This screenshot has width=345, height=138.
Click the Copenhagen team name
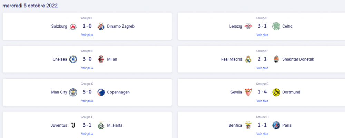[118, 92]
